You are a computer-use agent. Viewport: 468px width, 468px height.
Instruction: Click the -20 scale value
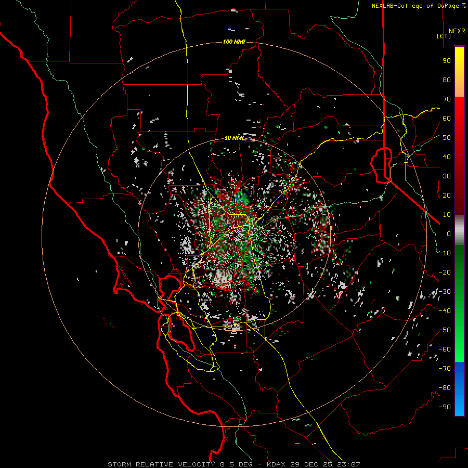point(445,272)
